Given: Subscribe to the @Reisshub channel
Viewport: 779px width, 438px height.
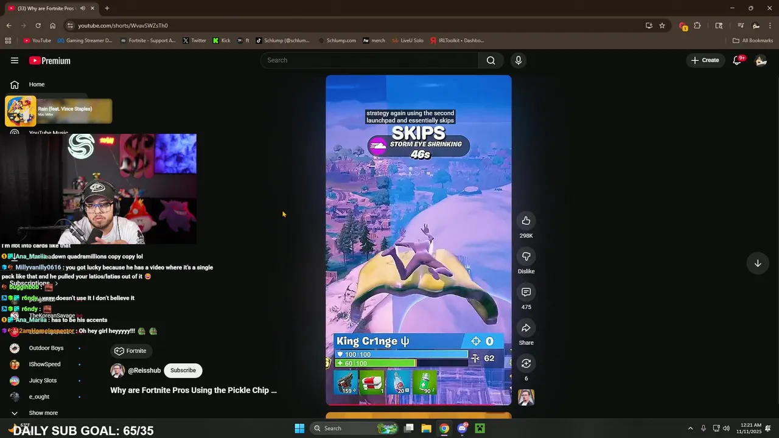Looking at the screenshot, I should tap(183, 370).
